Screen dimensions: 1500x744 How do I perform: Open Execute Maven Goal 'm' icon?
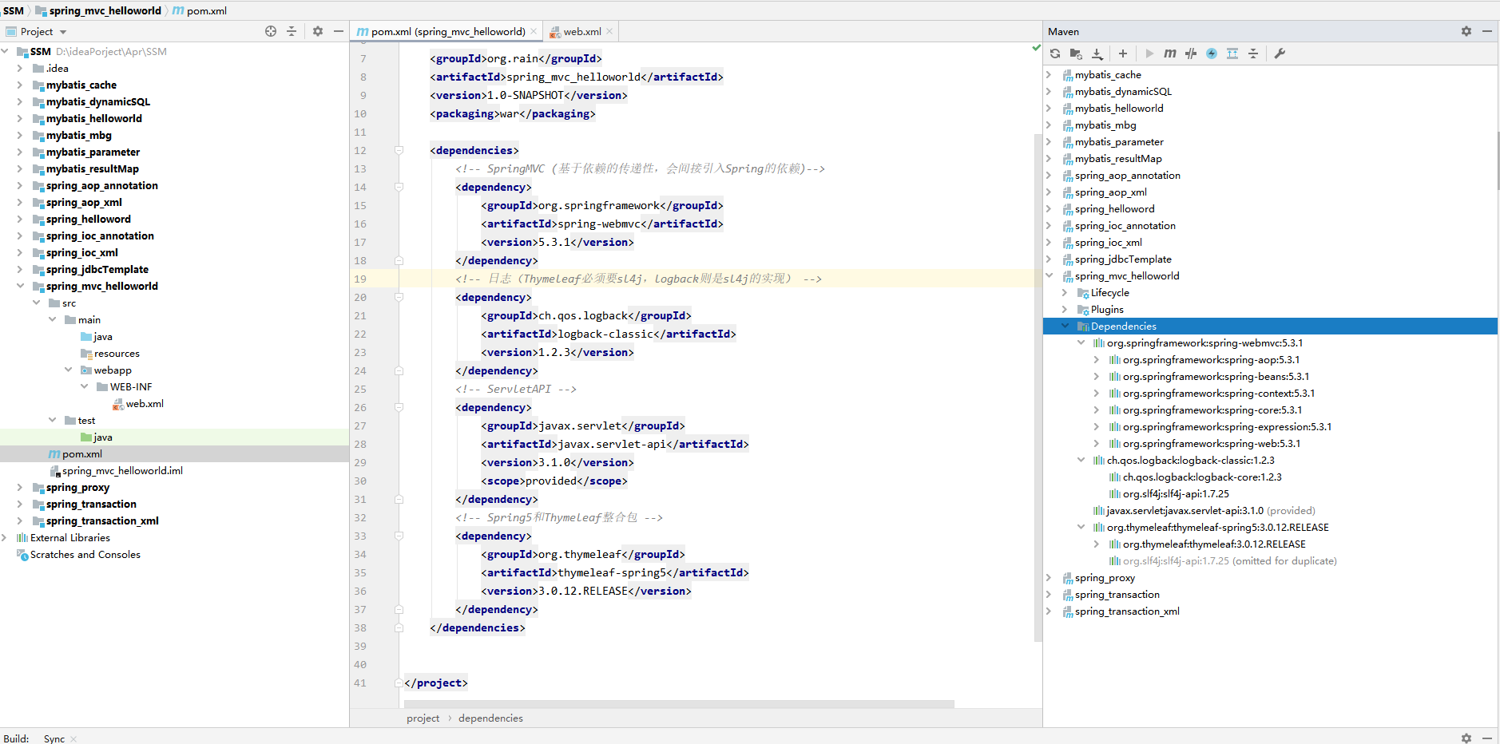[1170, 53]
